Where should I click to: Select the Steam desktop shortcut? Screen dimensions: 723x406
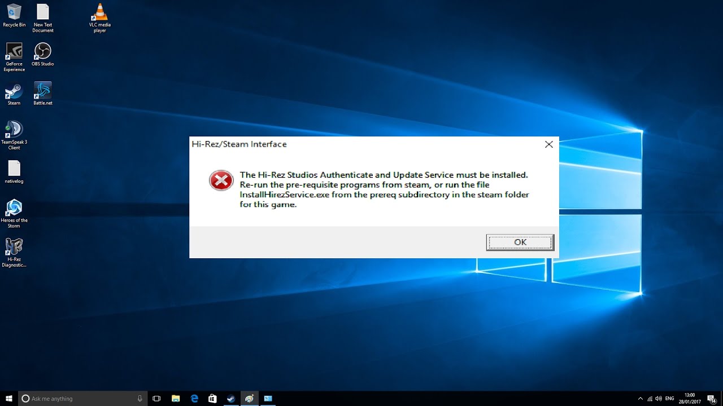pyautogui.click(x=14, y=94)
